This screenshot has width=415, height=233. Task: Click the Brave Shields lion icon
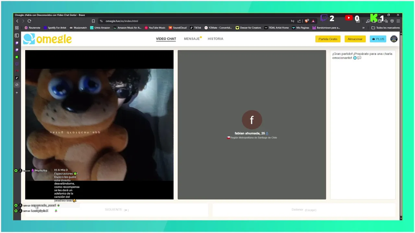tap(307, 21)
